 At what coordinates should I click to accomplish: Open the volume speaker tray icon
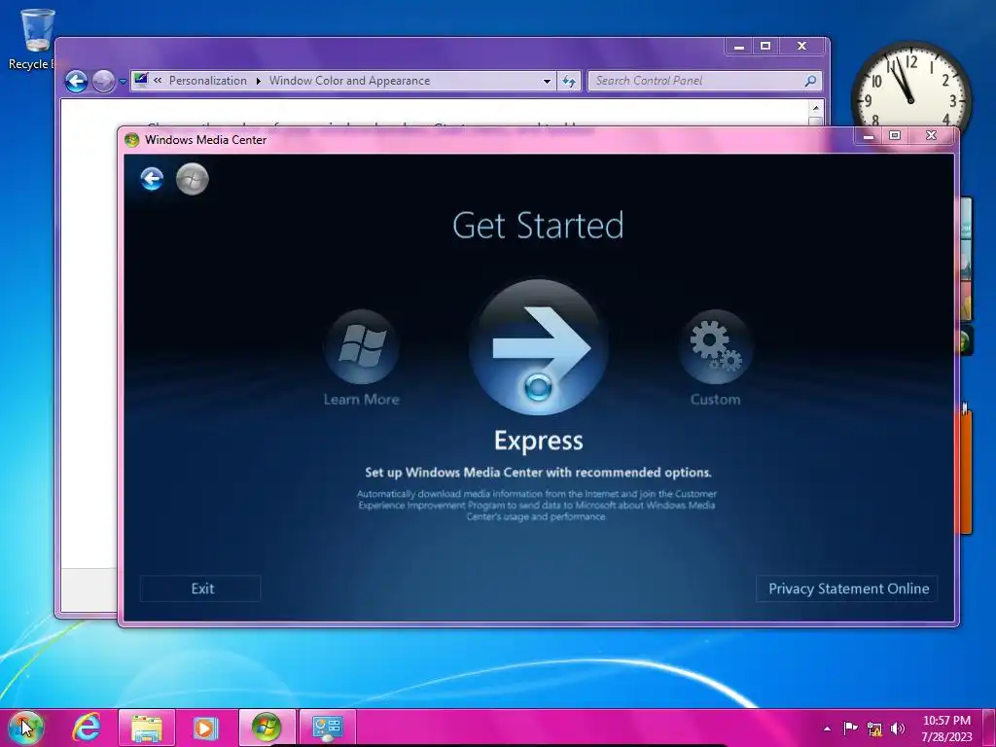(898, 729)
